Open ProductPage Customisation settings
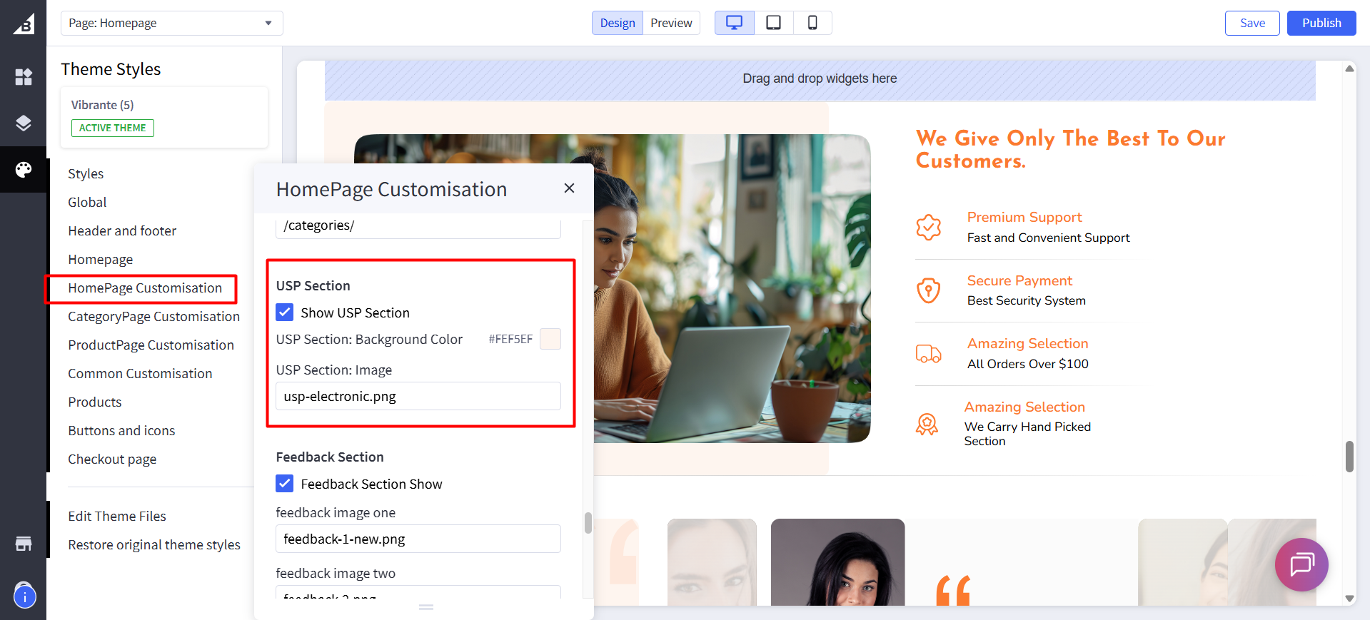Viewport: 1370px width, 620px height. point(151,345)
